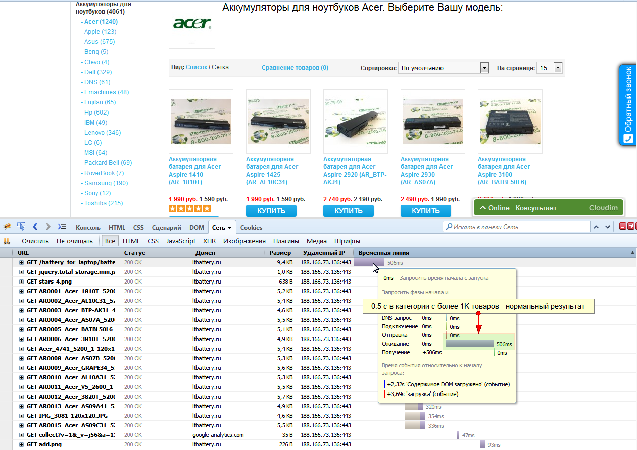The image size is (637, 450).
Task: Click the Firebug bug icon
Action: tap(8, 227)
